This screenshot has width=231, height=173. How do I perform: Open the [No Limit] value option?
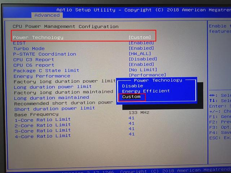[143, 70]
